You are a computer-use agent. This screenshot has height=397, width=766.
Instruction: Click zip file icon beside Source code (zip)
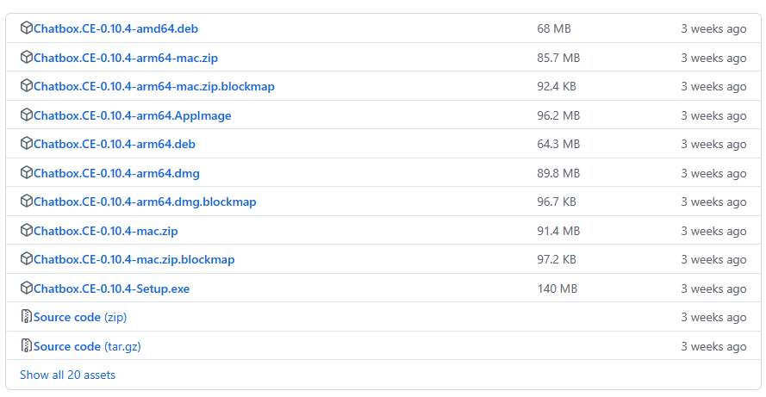[27, 316]
